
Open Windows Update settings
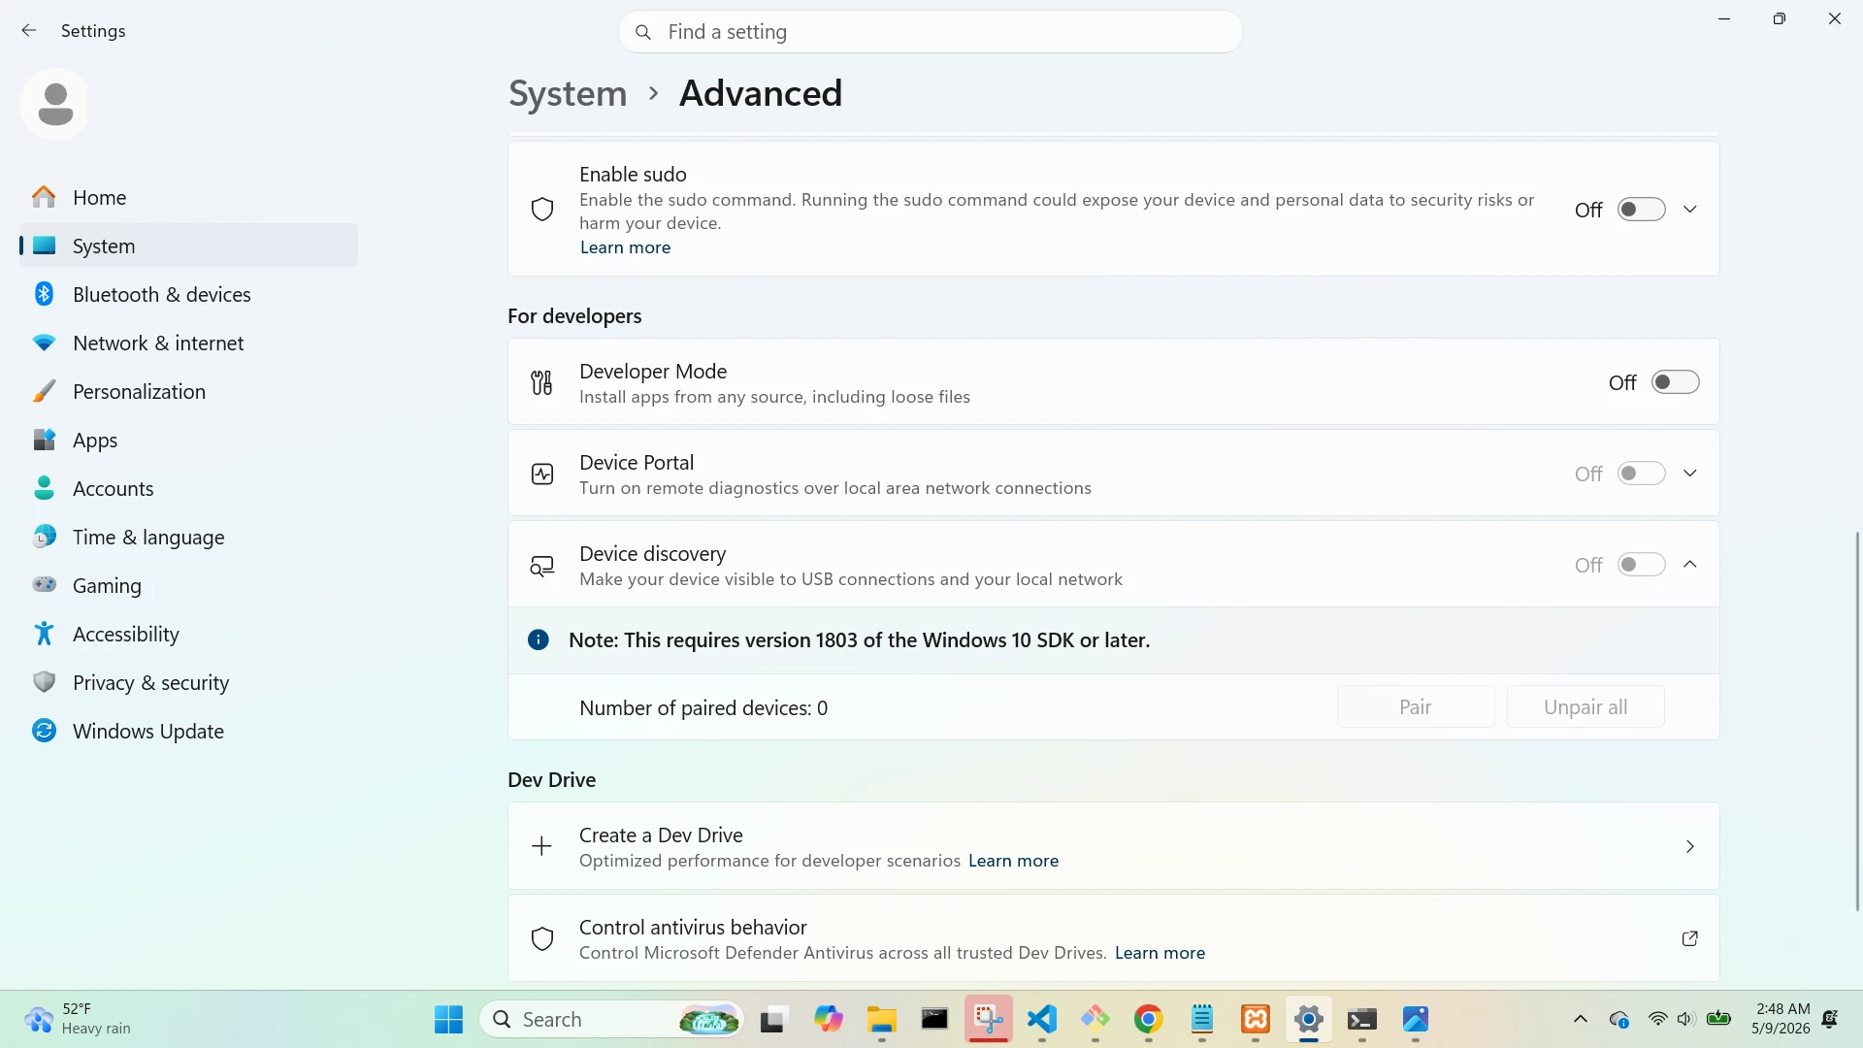click(188, 731)
